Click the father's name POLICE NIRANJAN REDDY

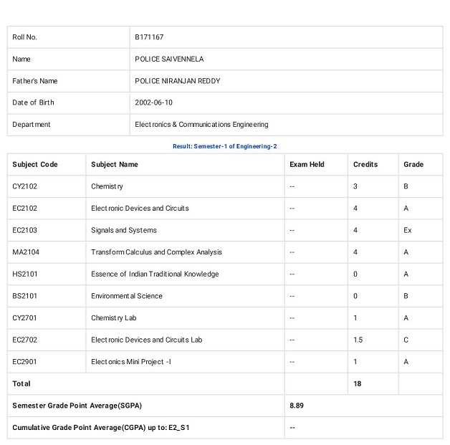coord(178,81)
